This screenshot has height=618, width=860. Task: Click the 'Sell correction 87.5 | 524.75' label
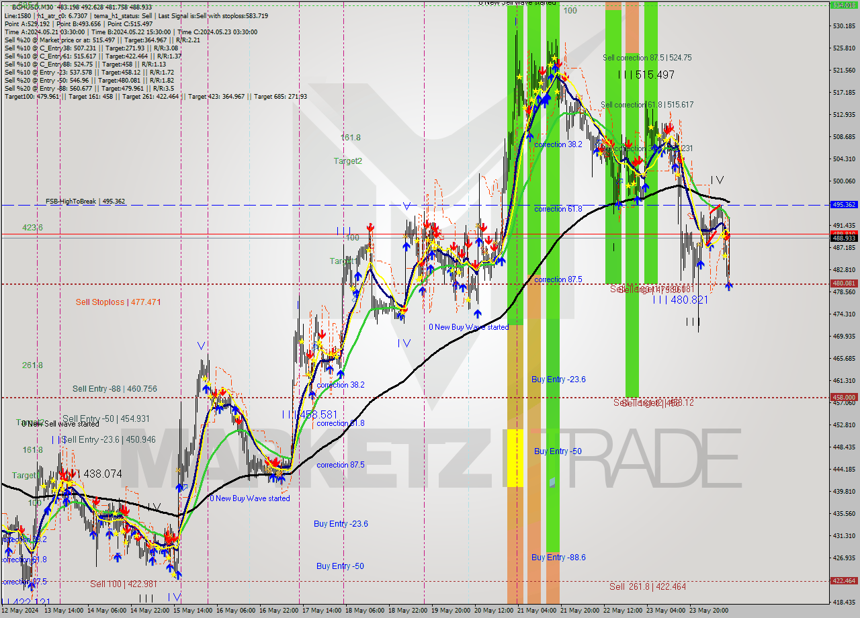click(647, 58)
